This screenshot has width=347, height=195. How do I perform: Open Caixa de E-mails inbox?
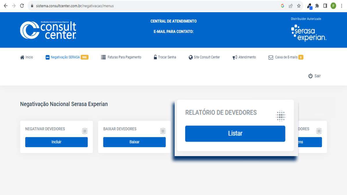pos(286,57)
